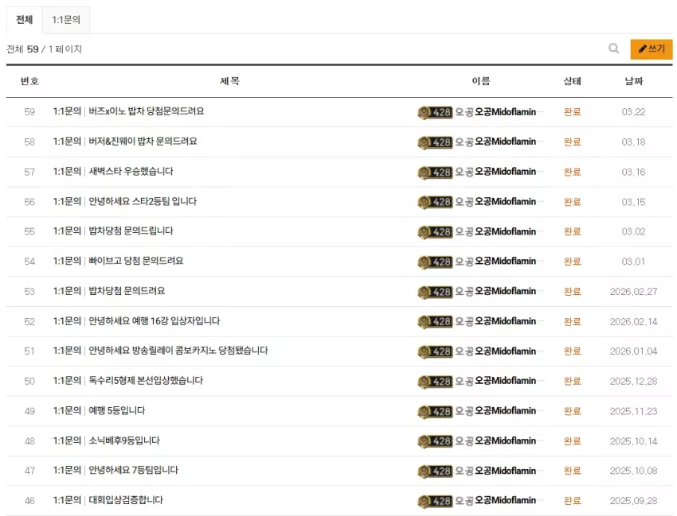Open post 새벽스타 우승했습니다
Image resolution: width=677 pixels, height=516 pixels.
(x=131, y=171)
